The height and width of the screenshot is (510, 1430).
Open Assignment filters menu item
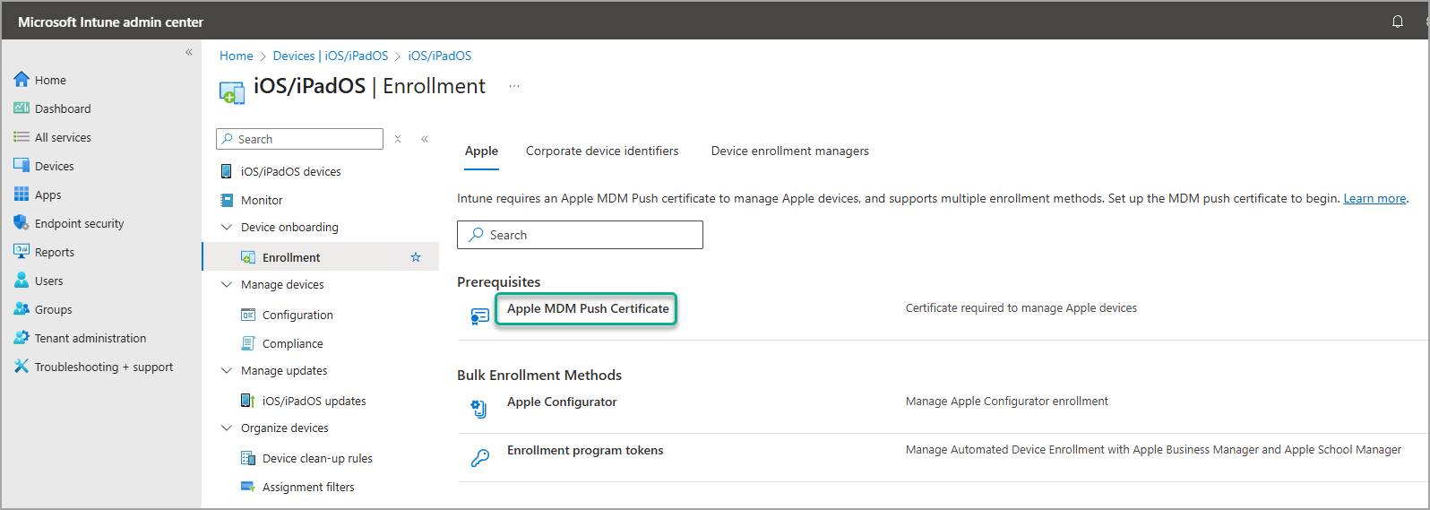point(308,487)
